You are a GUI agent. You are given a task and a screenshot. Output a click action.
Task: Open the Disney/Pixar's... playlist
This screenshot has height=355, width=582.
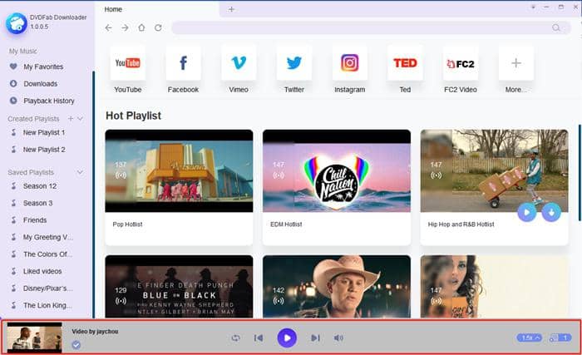tap(47, 288)
